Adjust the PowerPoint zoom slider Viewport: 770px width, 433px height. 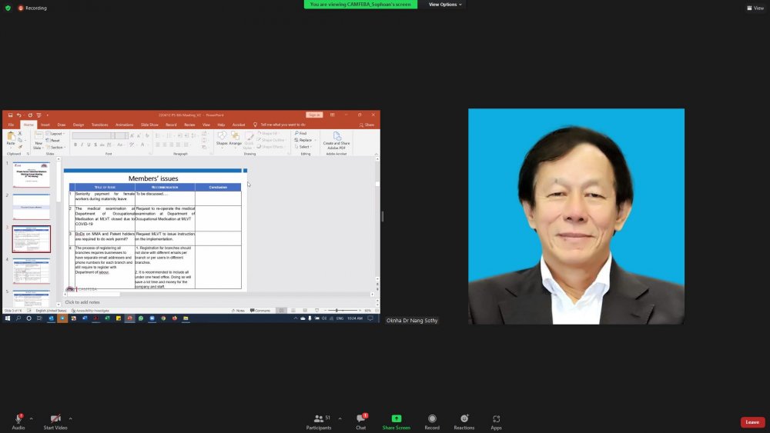(x=336, y=311)
